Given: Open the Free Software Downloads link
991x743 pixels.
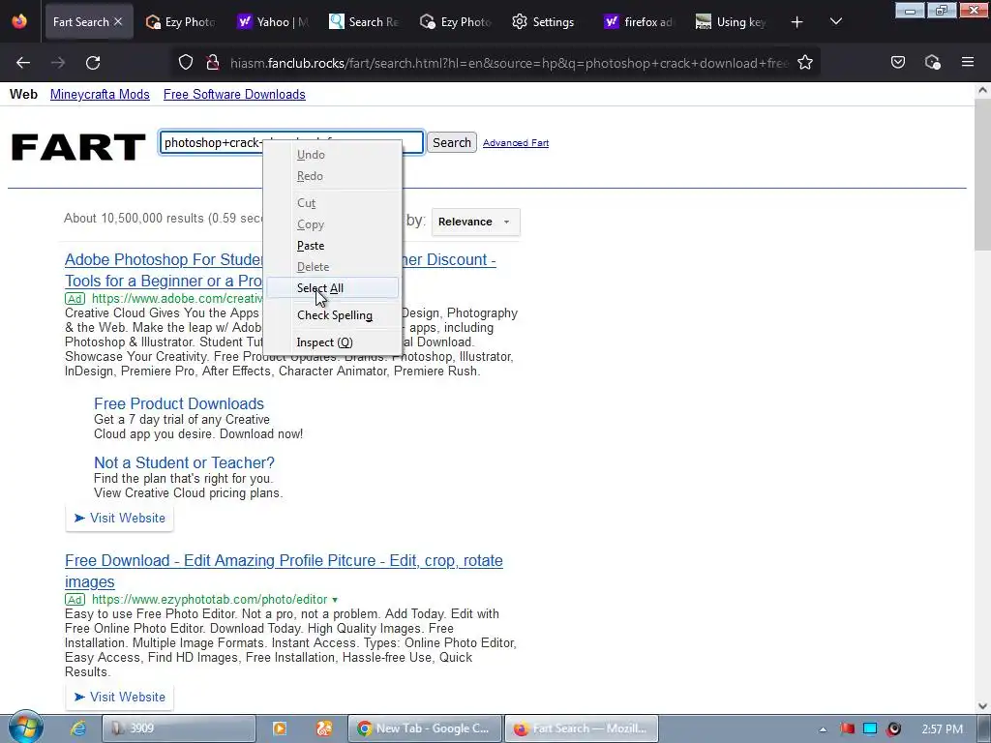Looking at the screenshot, I should click(234, 94).
